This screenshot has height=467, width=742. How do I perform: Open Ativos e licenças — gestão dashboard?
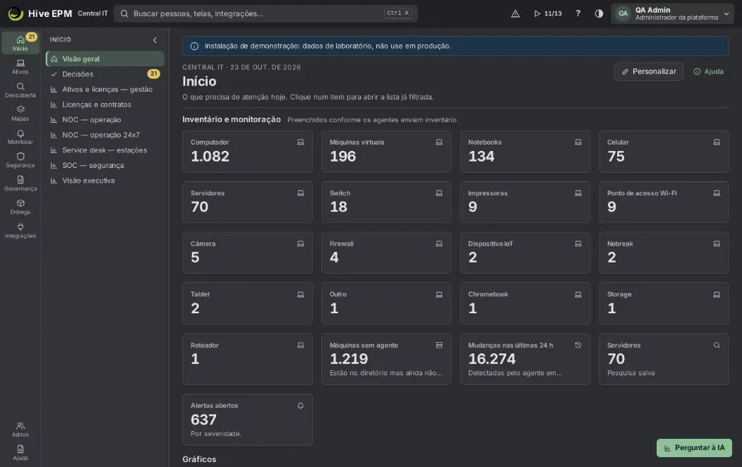[x=105, y=89]
